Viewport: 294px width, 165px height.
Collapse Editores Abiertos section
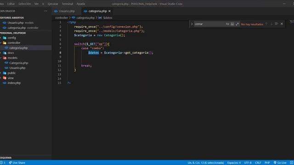[26, 17]
